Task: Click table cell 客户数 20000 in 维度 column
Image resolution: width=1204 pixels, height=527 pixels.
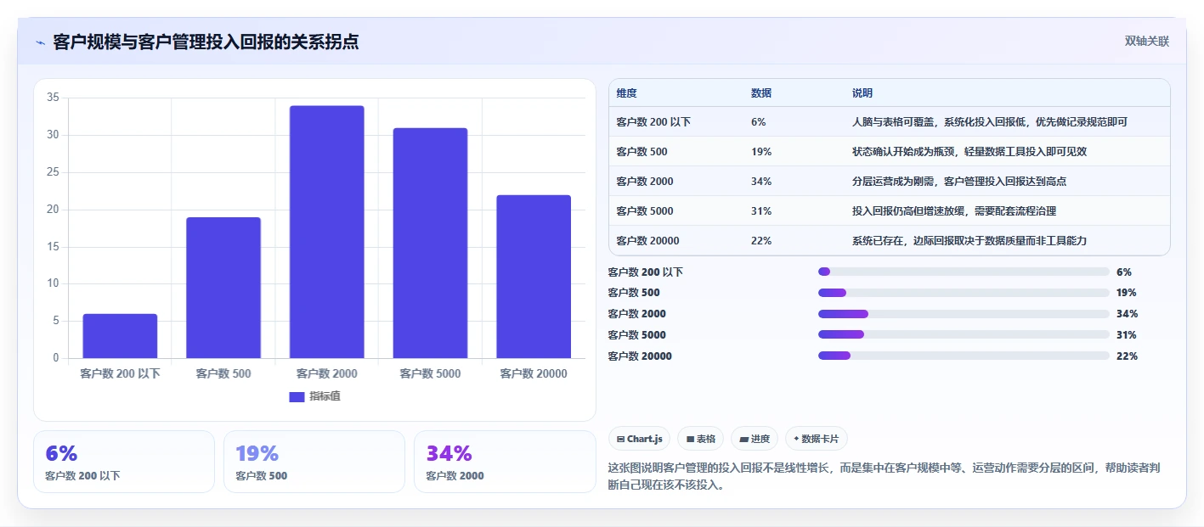Action: click(647, 241)
